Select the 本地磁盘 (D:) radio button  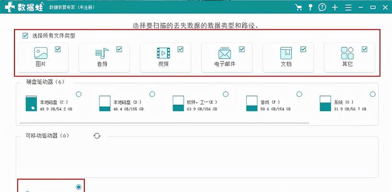pos(152,94)
